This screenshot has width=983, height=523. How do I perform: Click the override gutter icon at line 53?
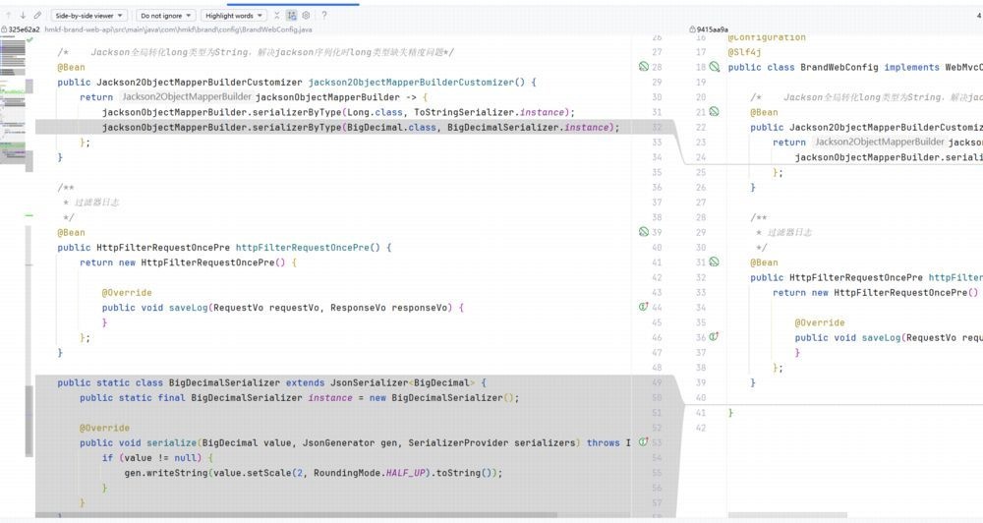[x=644, y=442]
